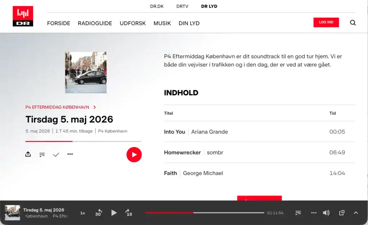
Task: Select DR LYD top tab
Action: [209, 6]
